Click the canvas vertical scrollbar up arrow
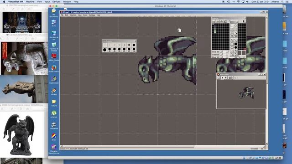This screenshot has width=292, height=164. point(266,18)
